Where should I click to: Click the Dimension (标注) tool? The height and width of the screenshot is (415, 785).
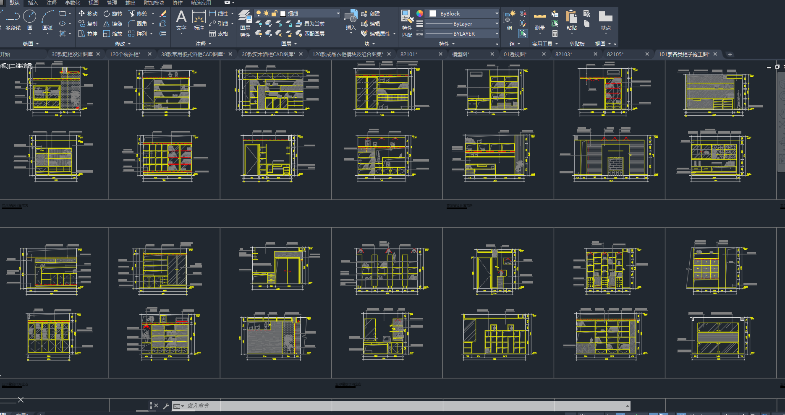coord(199,20)
